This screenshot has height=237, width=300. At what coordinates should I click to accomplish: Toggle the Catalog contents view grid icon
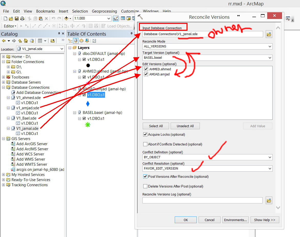(40, 41)
